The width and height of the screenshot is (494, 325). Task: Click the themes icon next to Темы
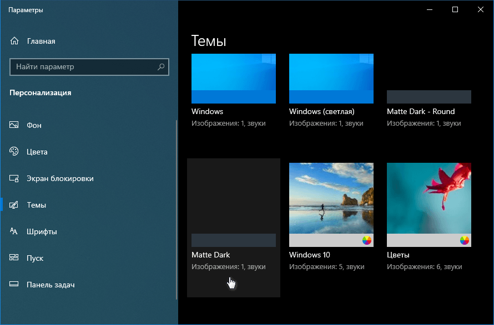click(x=14, y=205)
